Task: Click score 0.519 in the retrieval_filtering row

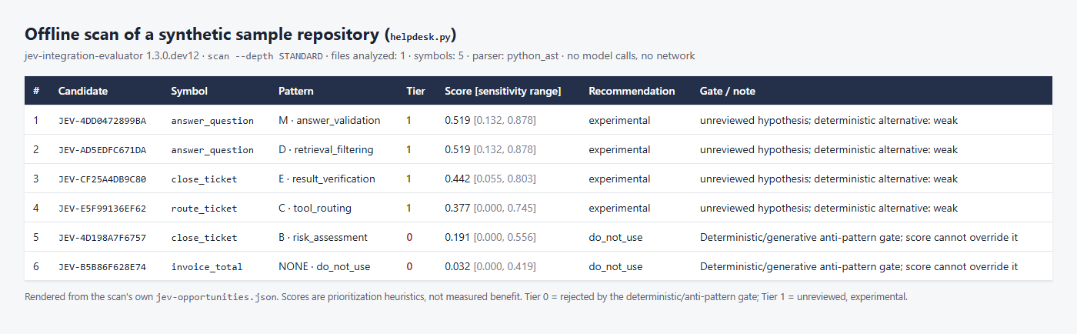Action: [x=457, y=150]
